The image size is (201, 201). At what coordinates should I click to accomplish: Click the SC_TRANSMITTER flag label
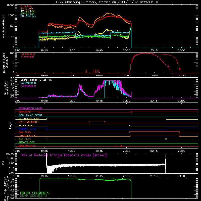point(29,122)
